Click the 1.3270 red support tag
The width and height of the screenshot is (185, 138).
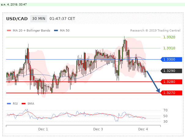pyautogui.click(x=172, y=93)
